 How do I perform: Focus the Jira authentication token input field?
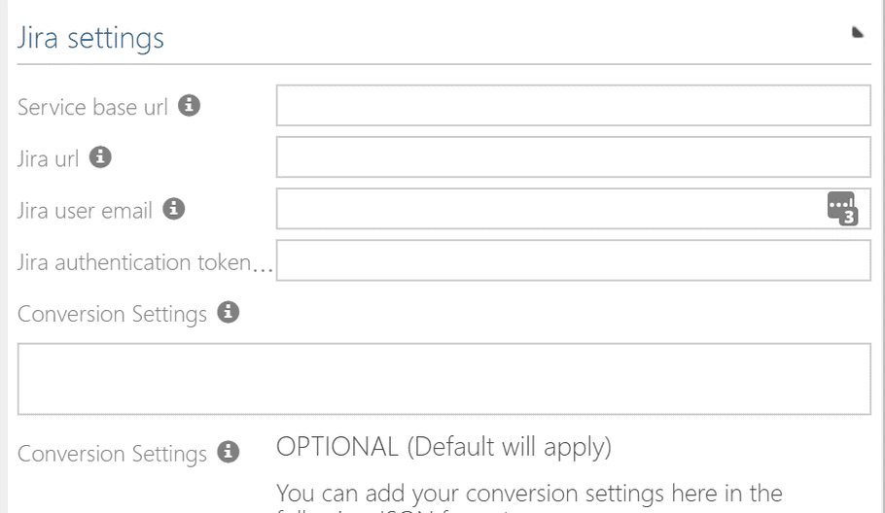coord(574,260)
